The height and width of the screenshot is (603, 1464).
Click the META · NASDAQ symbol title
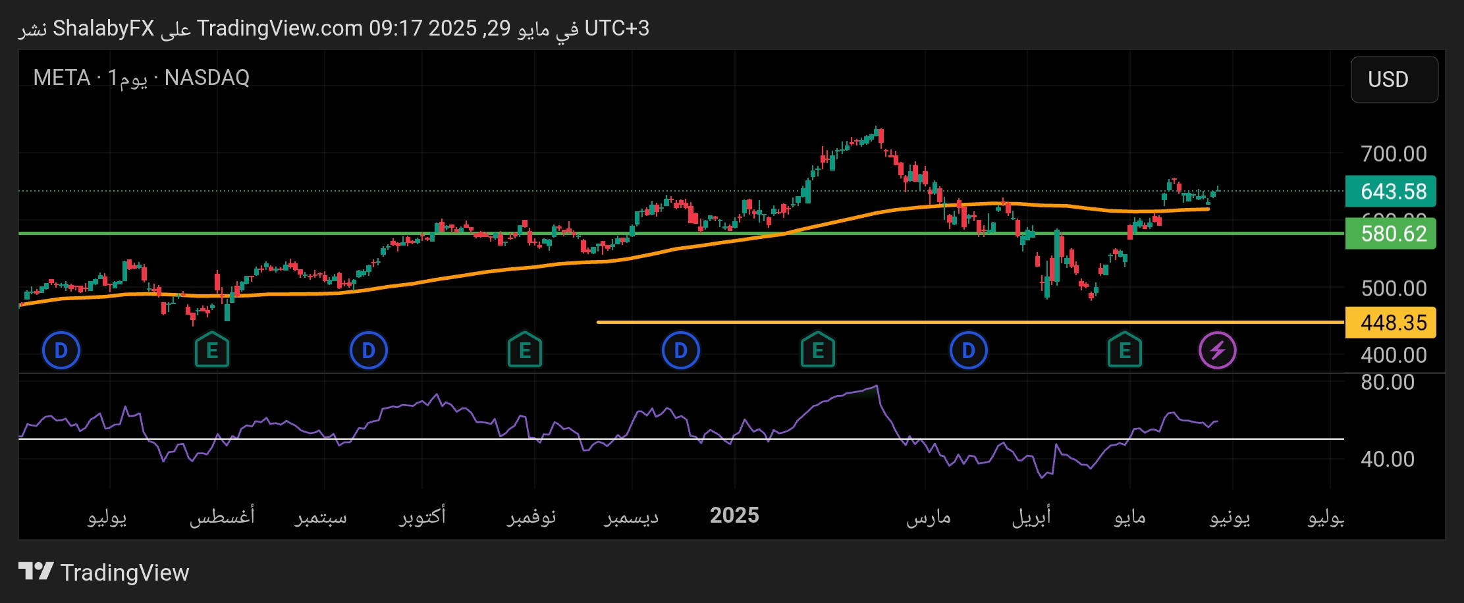click(142, 78)
